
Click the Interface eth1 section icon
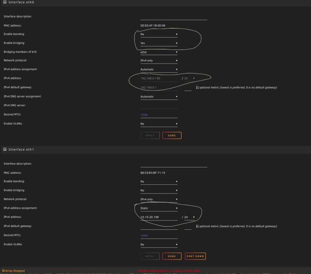(x=5, y=149)
